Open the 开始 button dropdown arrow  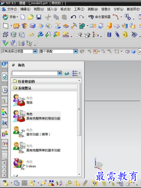click(x=17, y=17)
